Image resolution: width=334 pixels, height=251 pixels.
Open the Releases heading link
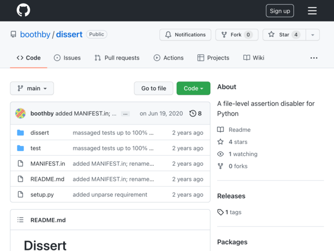coord(231,196)
